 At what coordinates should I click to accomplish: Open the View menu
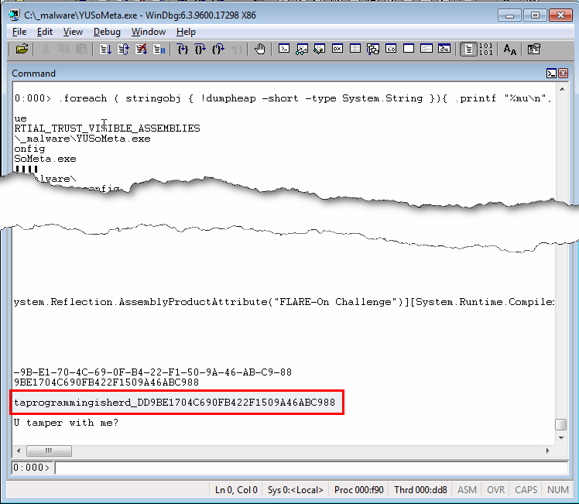click(73, 32)
